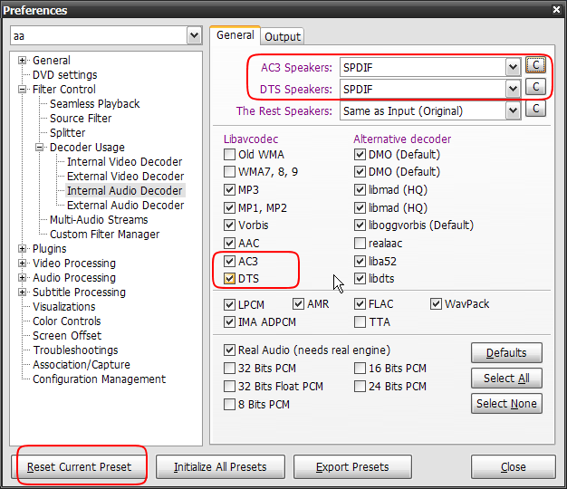Open the DTS Speakers dropdown

tap(513, 89)
